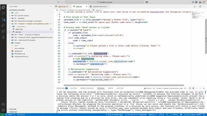This screenshot has width=207, height=116.
Task: Click the Python language mode indicator
Action: [x=175, y=115]
